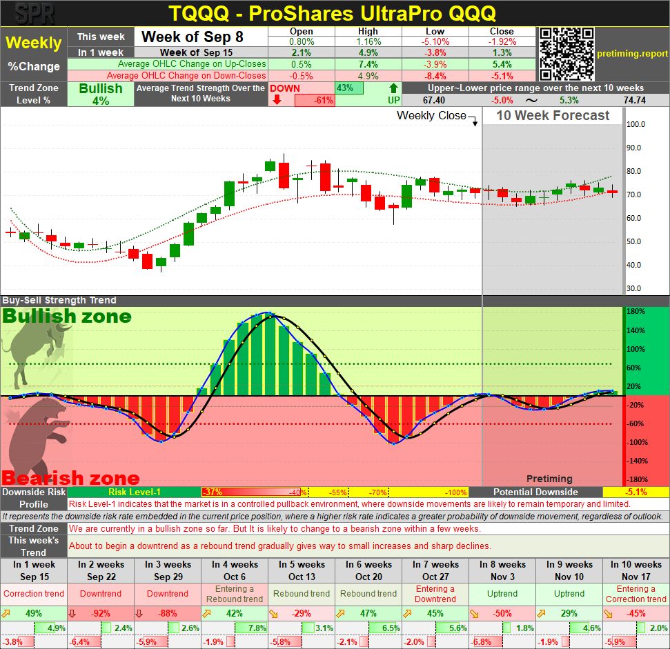Click the green up arrow above UP

pos(393,88)
